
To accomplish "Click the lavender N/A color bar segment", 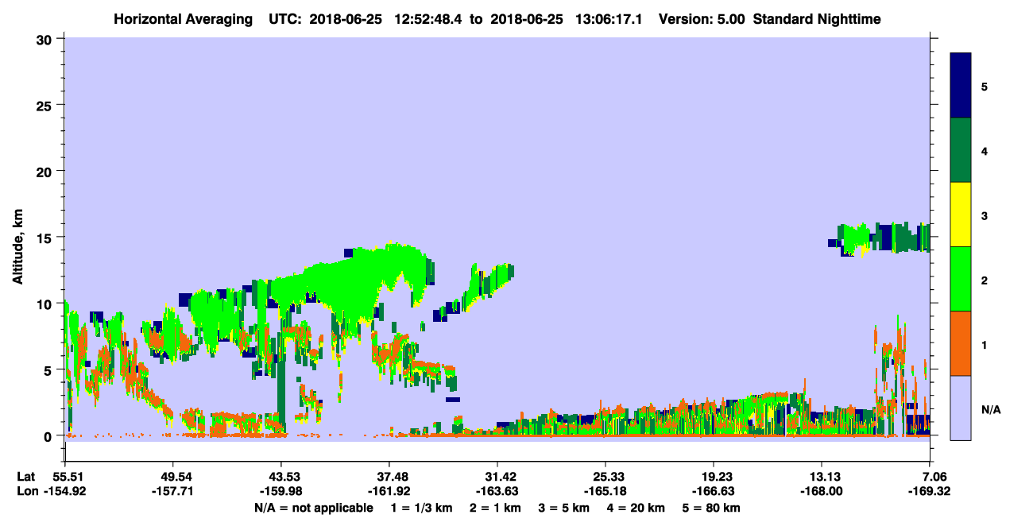I will (961, 407).
